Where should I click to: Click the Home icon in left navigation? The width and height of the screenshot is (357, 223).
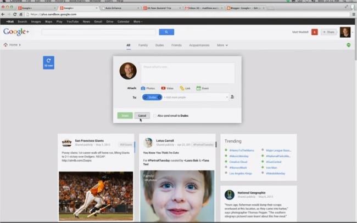coord(5,45)
